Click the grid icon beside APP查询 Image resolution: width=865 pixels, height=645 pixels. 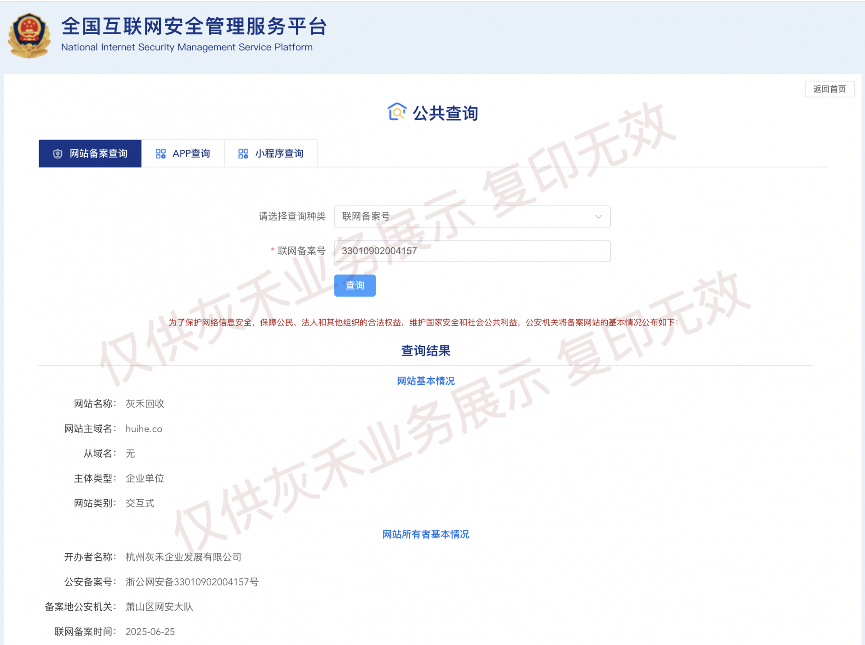[x=160, y=154]
